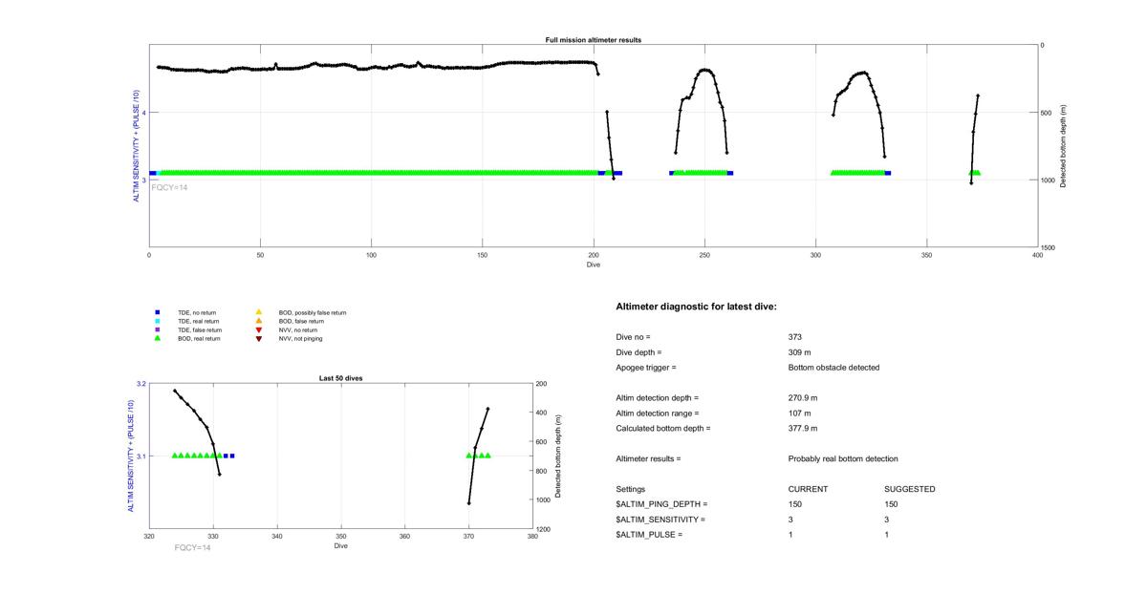Click the 'Altim detection depth =' label
The width and height of the screenshot is (1147, 594).
(x=658, y=398)
